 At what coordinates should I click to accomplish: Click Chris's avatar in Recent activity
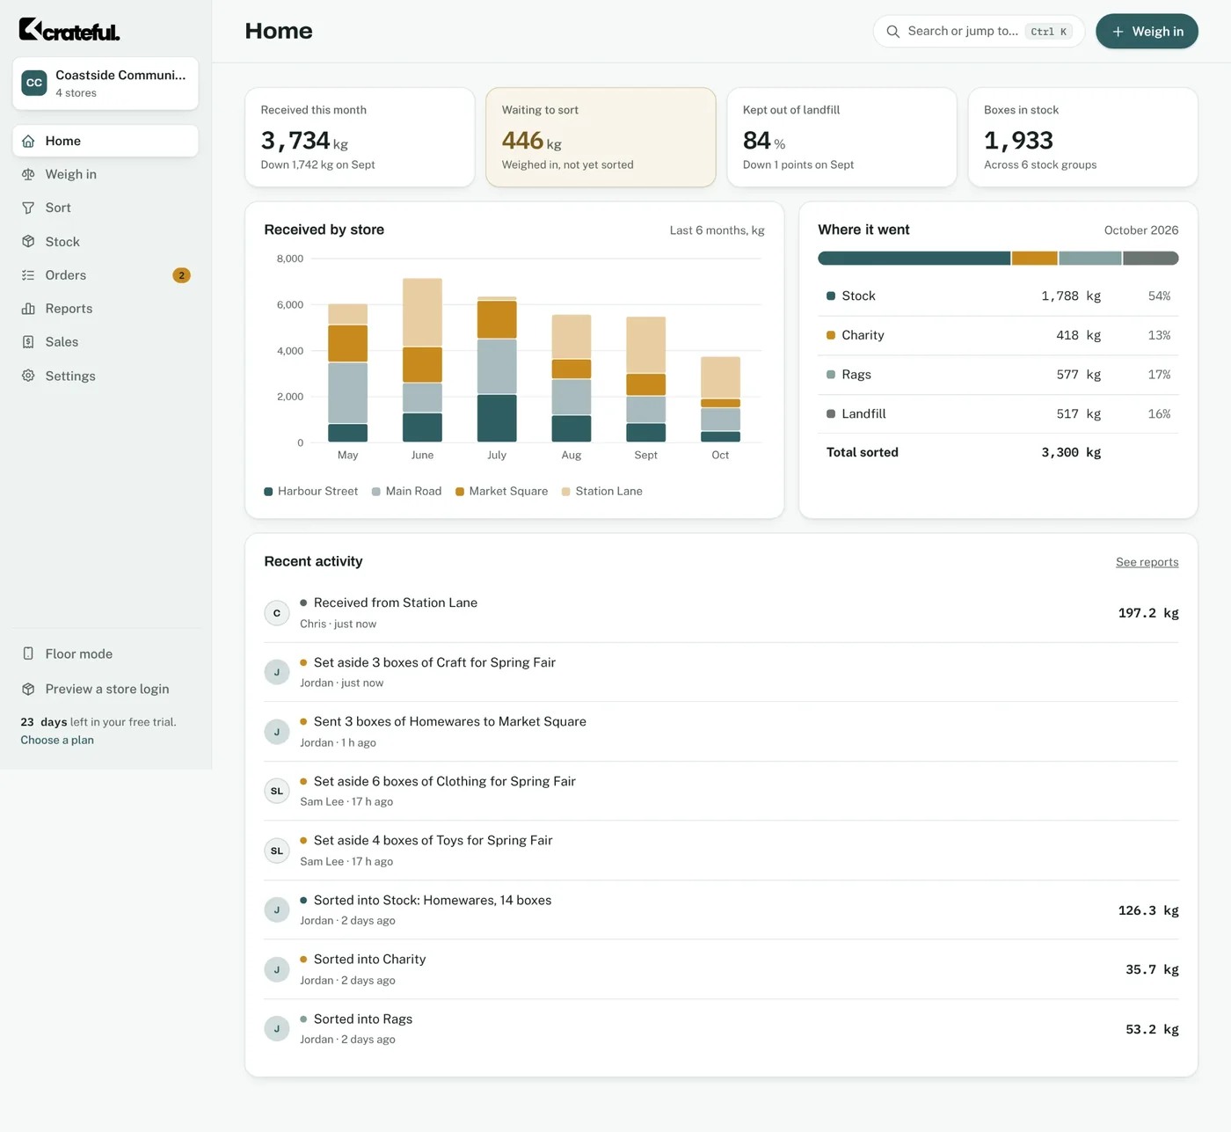click(x=277, y=613)
